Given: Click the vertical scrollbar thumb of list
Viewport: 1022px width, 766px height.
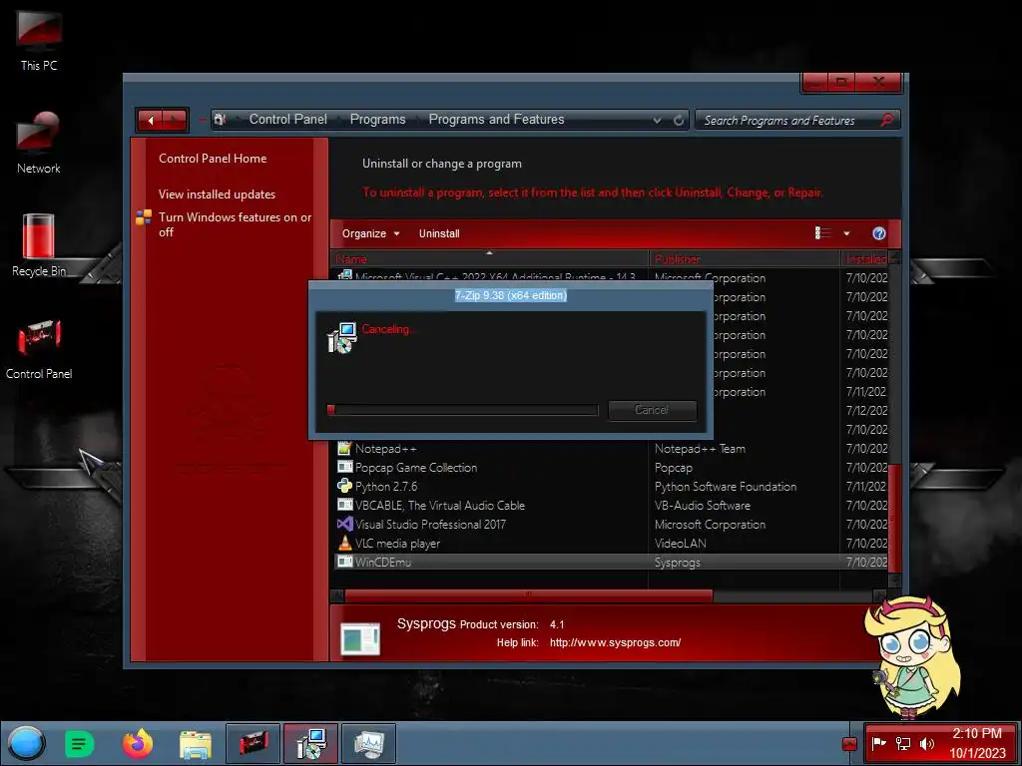Looking at the screenshot, I should click(895, 519).
